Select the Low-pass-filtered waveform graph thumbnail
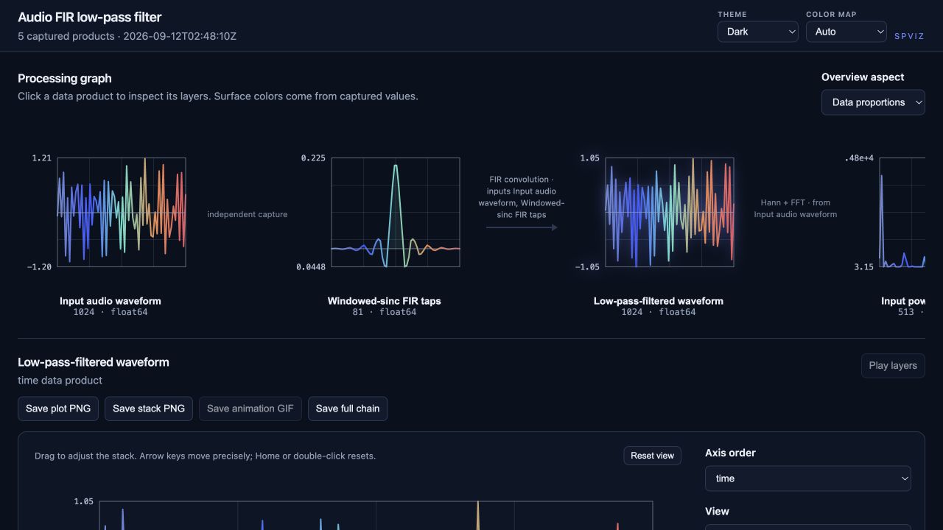 [670, 212]
